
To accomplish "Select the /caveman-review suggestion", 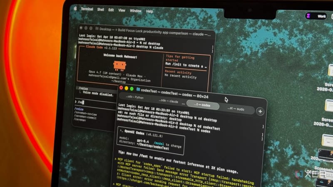I will (85, 113).
